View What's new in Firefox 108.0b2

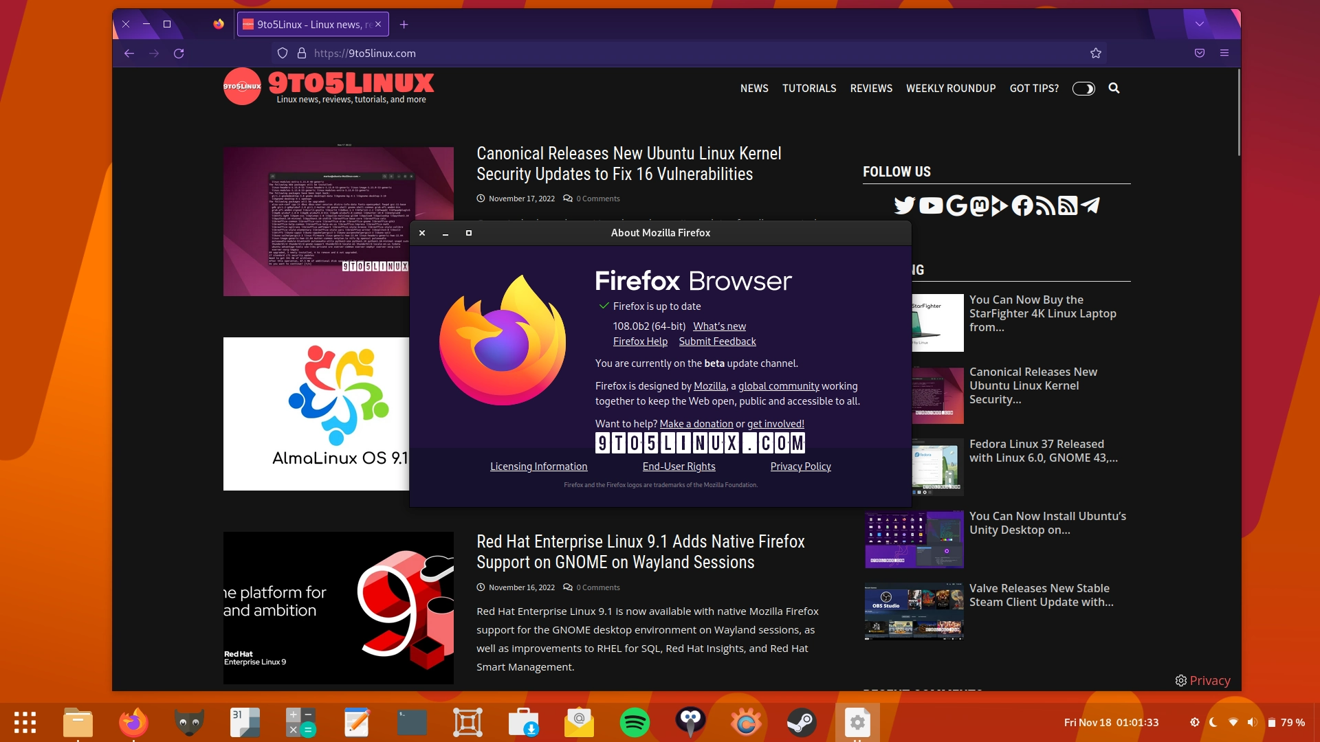(x=719, y=326)
